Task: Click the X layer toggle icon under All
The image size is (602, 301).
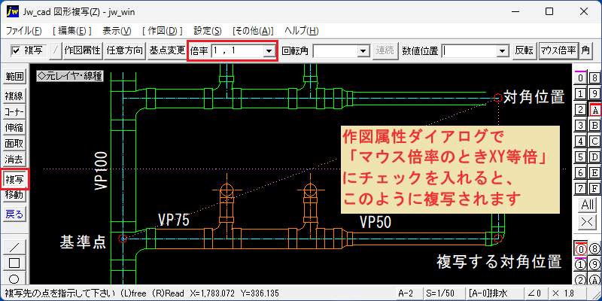Action: point(588,221)
